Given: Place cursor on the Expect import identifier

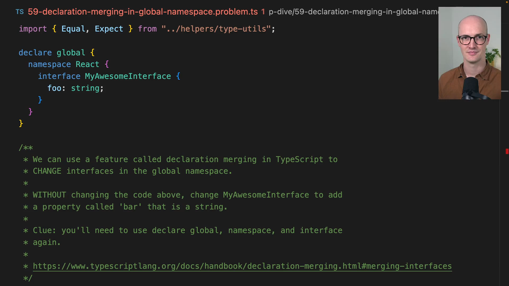Looking at the screenshot, I should tap(109, 29).
